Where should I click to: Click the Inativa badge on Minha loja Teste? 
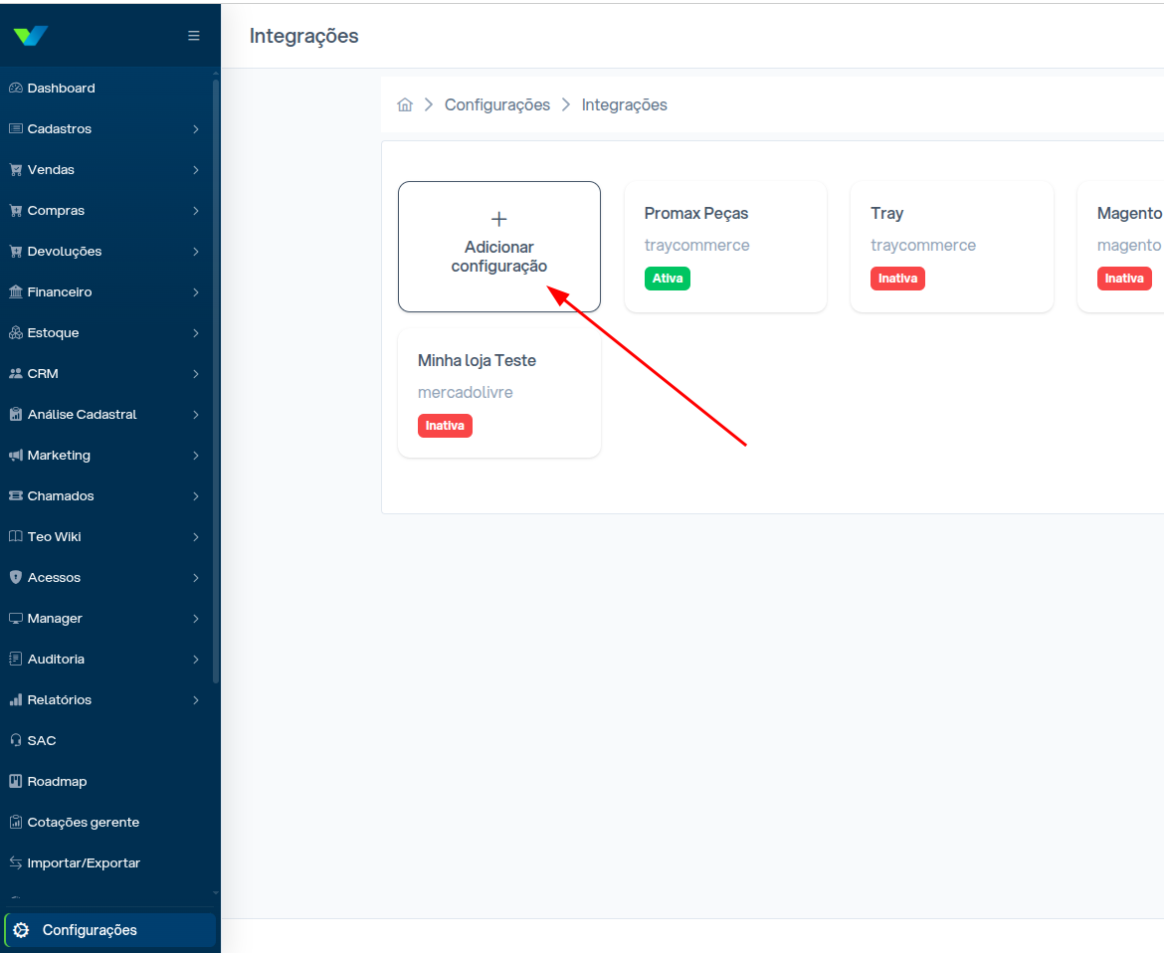point(445,426)
